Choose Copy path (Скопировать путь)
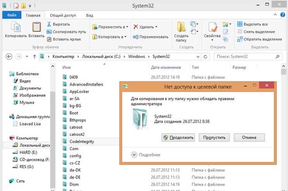The width and height of the screenshot is (288, 191). (x=66, y=32)
